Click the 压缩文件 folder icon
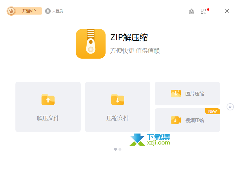Viewport: 236px width, 177px height. click(118, 99)
